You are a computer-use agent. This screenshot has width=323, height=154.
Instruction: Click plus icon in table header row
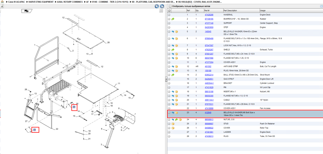pos(169,11)
